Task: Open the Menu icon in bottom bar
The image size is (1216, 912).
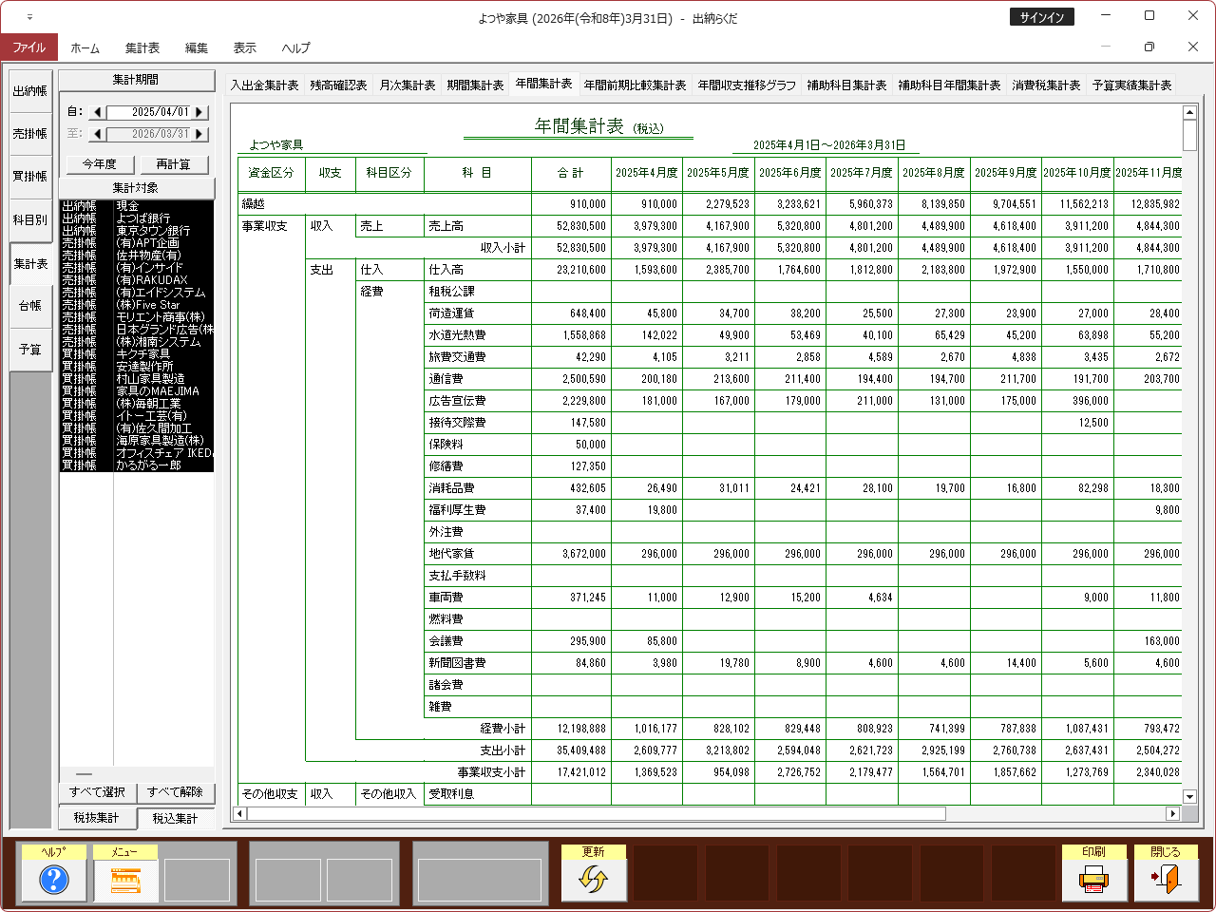Action: [x=125, y=880]
